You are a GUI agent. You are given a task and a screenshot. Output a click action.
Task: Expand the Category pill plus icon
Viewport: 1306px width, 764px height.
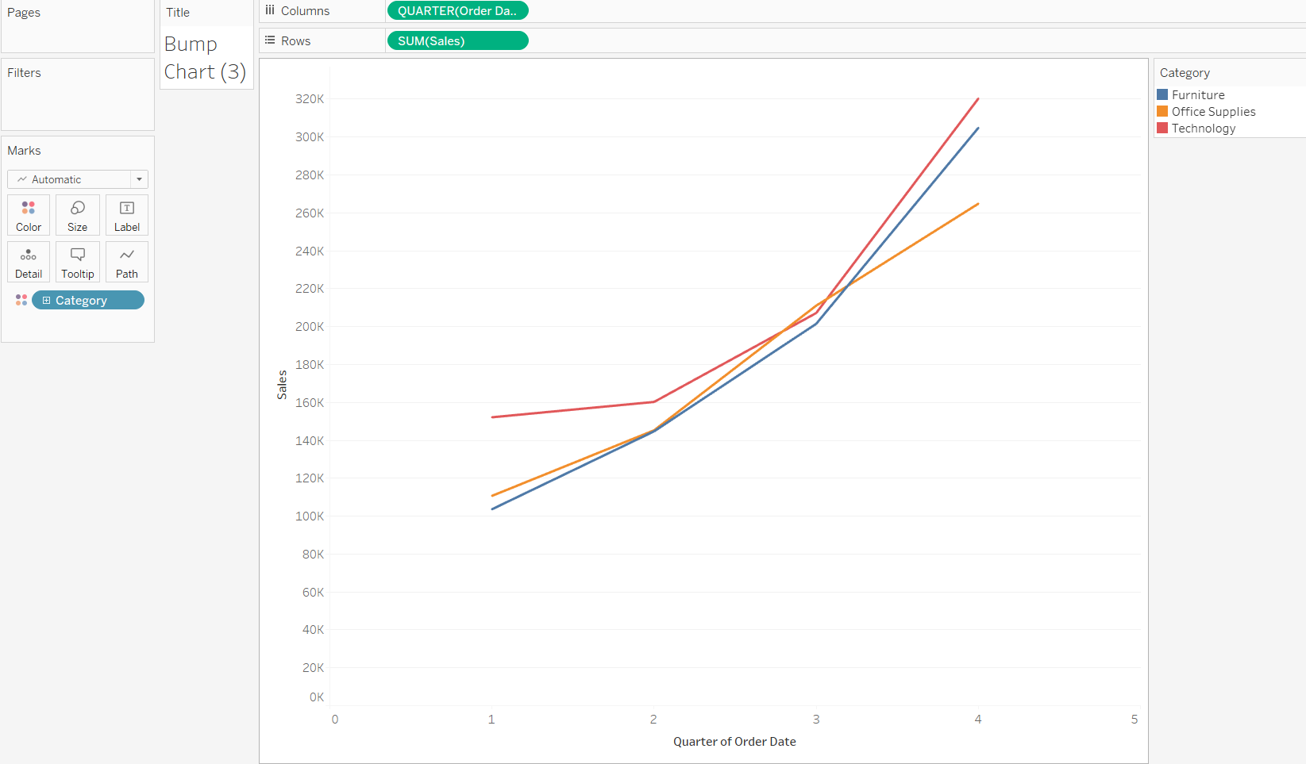pos(47,300)
